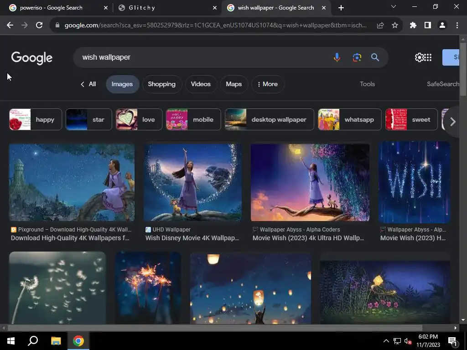Screen dimensions: 467x350
Task: Open the floating lanterns image
Action: click(250, 288)
